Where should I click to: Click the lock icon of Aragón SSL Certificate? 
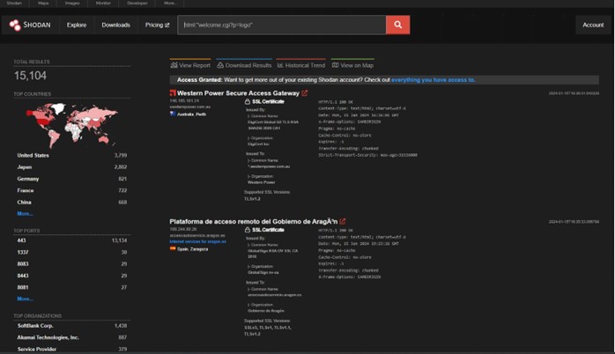coord(248,230)
